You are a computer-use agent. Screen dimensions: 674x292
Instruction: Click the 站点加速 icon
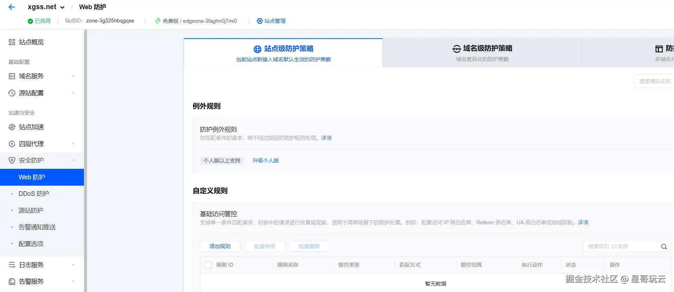point(12,127)
